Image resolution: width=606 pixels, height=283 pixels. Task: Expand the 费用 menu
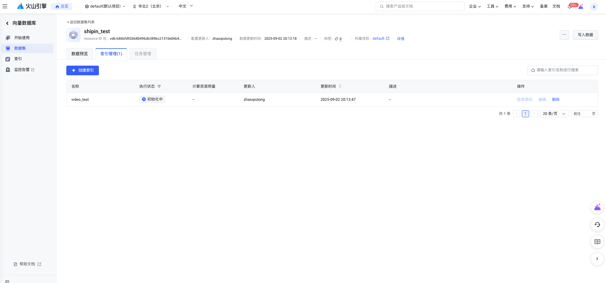coord(510,6)
